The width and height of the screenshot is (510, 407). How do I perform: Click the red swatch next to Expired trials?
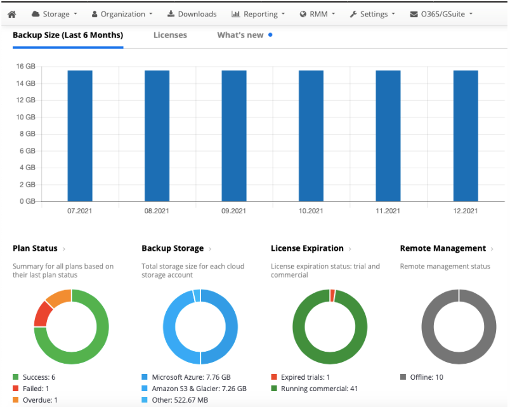pyautogui.click(x=275, y=377)
